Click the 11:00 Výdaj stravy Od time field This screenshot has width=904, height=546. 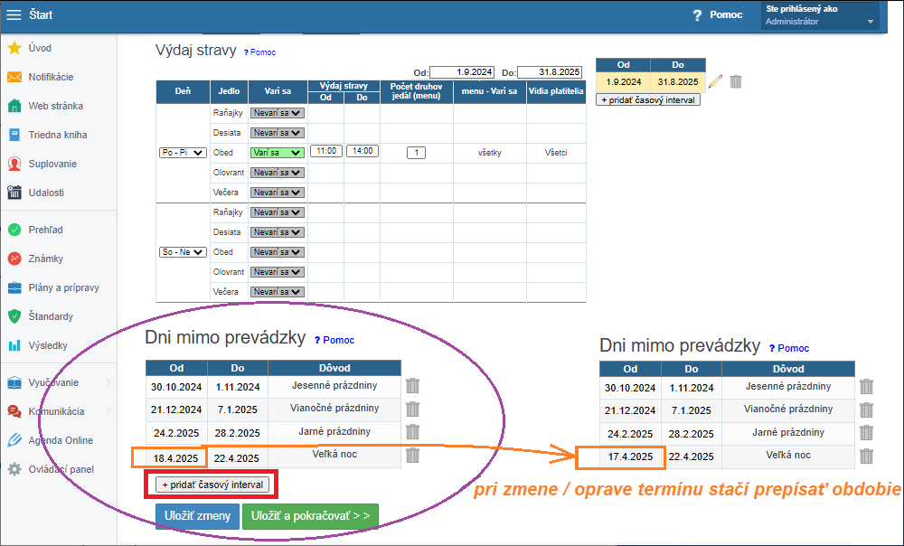[325, 152]
